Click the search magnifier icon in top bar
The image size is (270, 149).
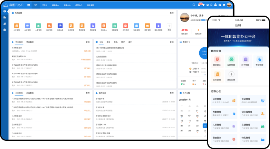click(x=194, y=5)
